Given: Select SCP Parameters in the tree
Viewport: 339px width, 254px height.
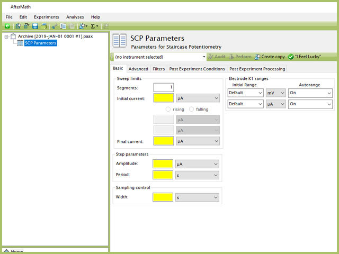Looking at the screenshot, I should point(40,43).
